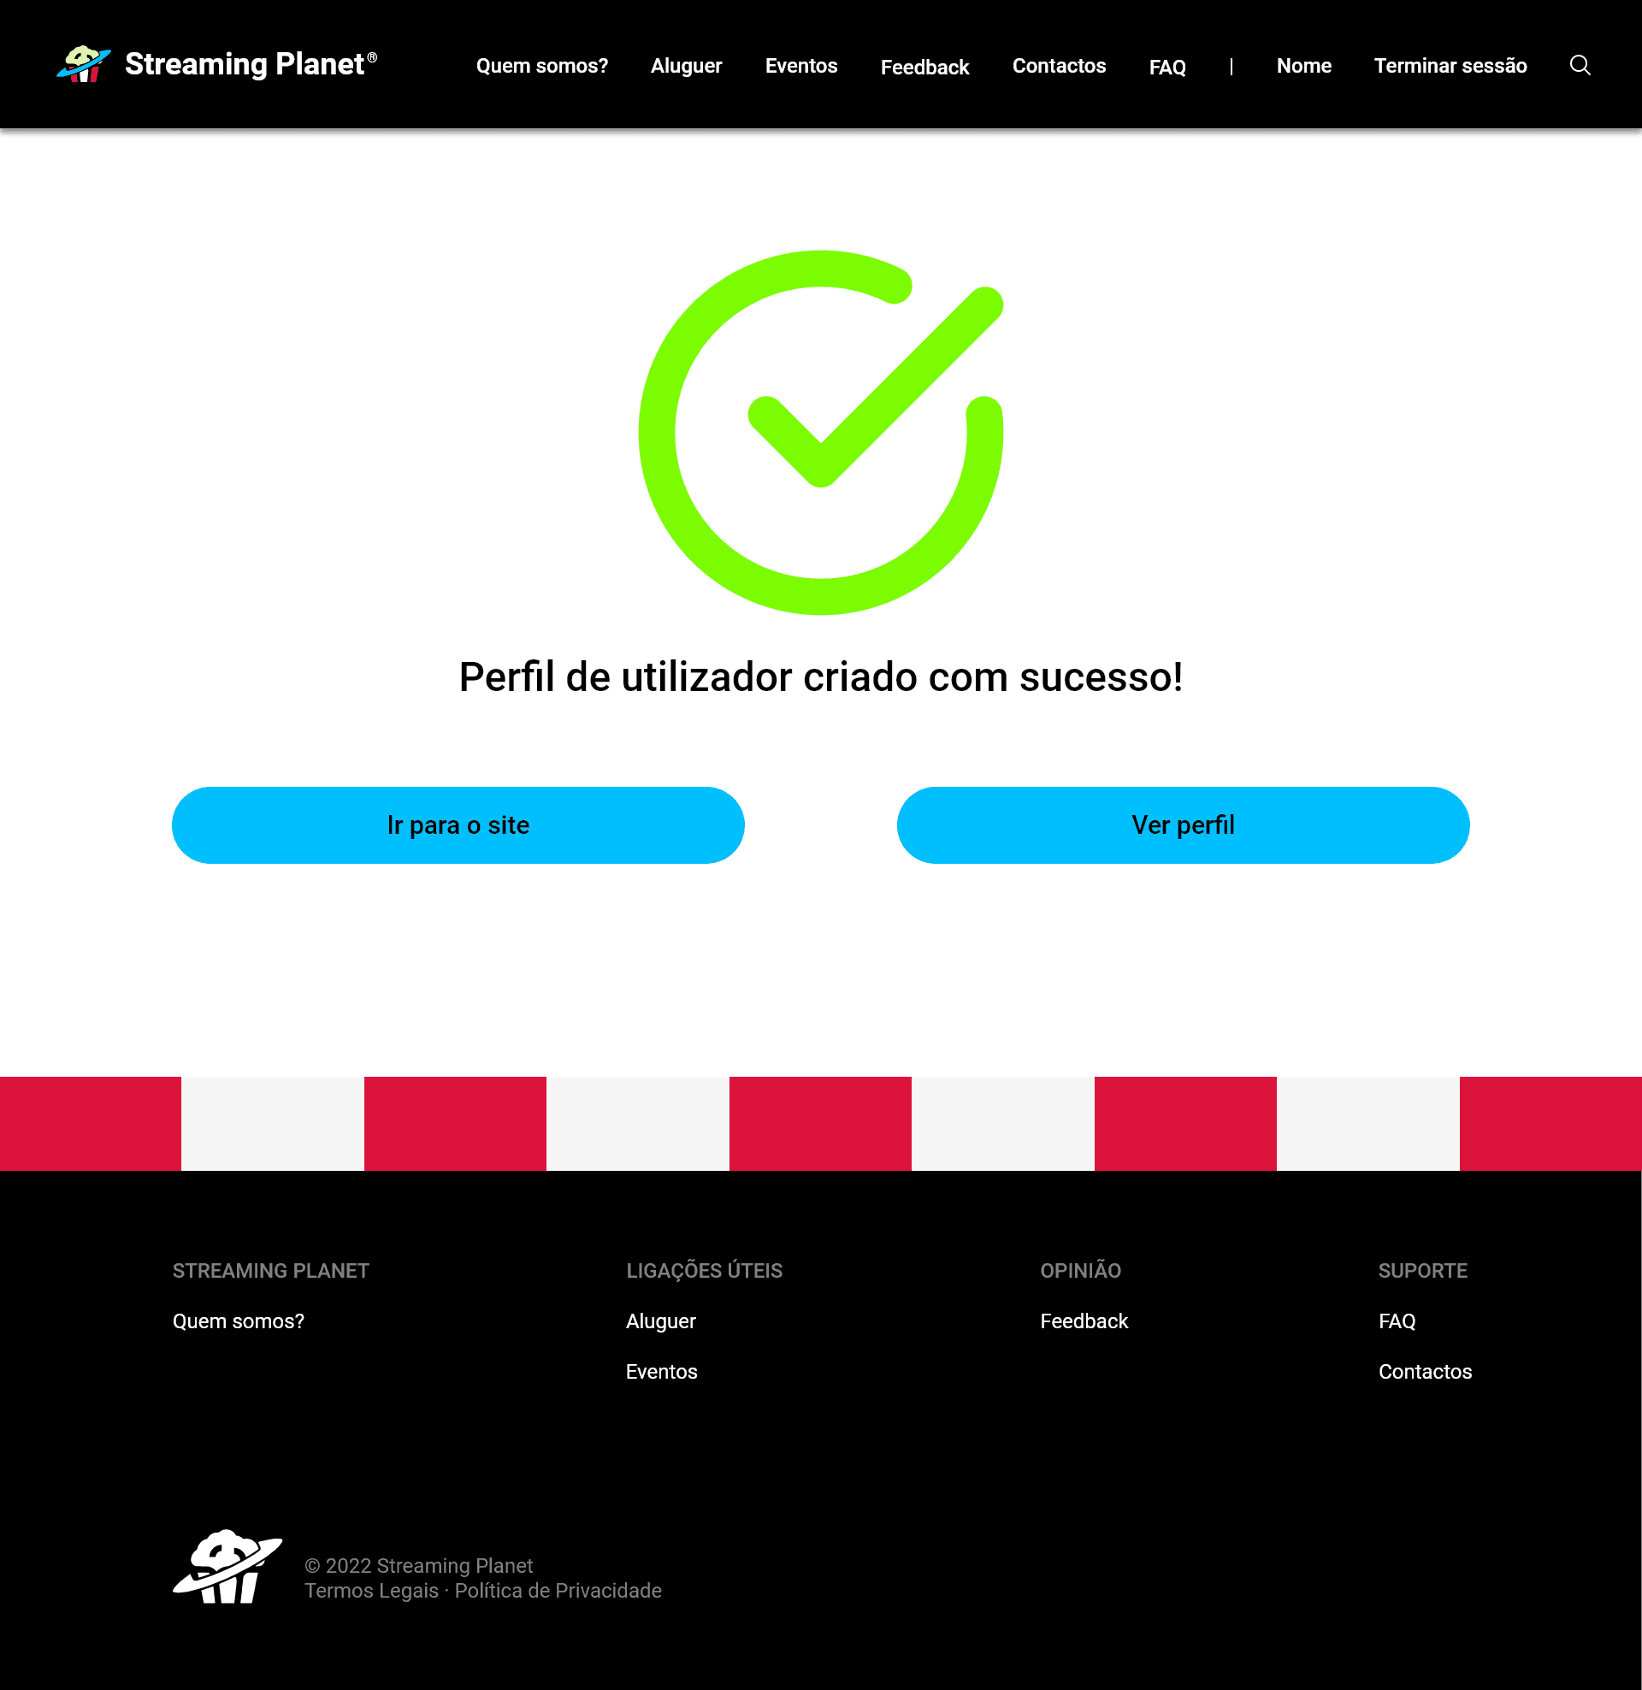This screenshot has width=1642, height=1690.
Task: Click Terminar sessão to log out
Action: (x=1449, y=67)
